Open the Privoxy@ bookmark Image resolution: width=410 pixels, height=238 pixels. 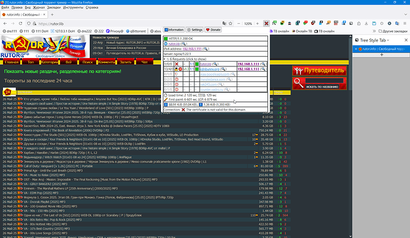tap(115, 31)
